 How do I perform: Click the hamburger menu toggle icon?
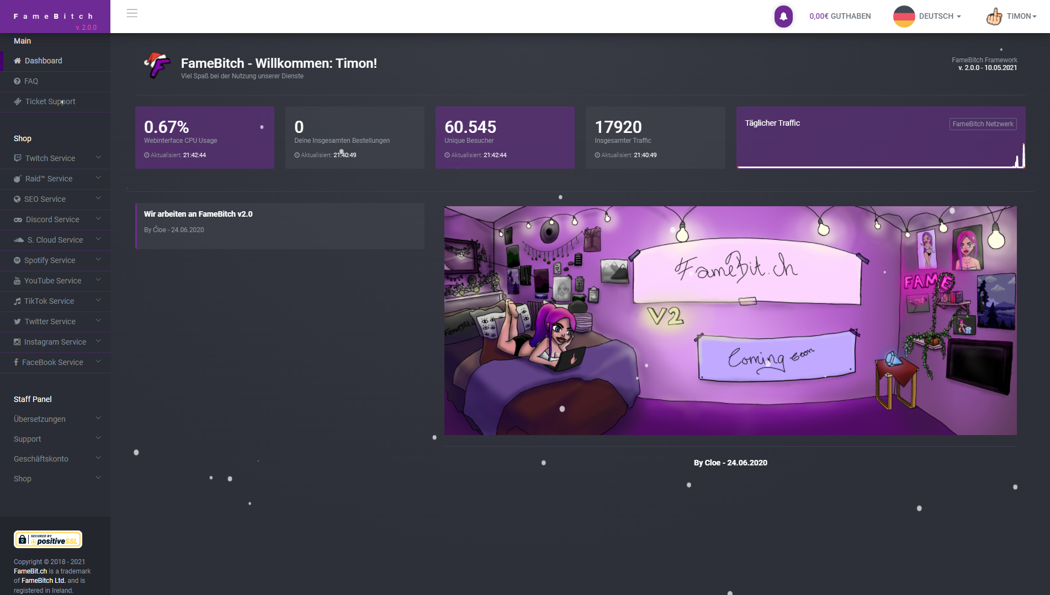(132, 13)
